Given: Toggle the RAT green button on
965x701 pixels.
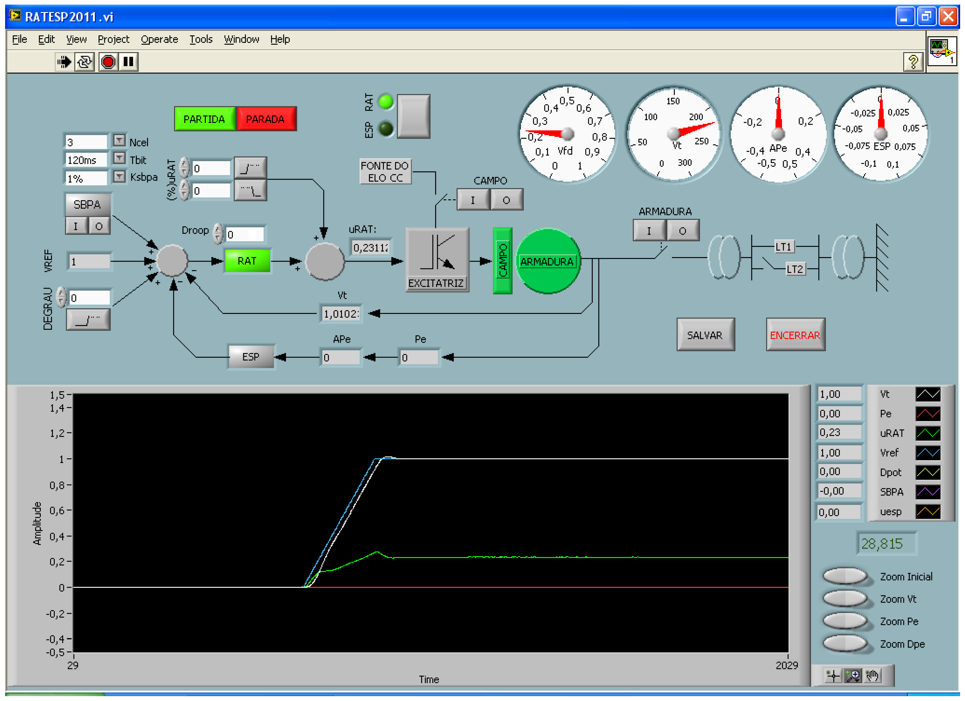Looking at the screenshot, I should click(247, 261).
